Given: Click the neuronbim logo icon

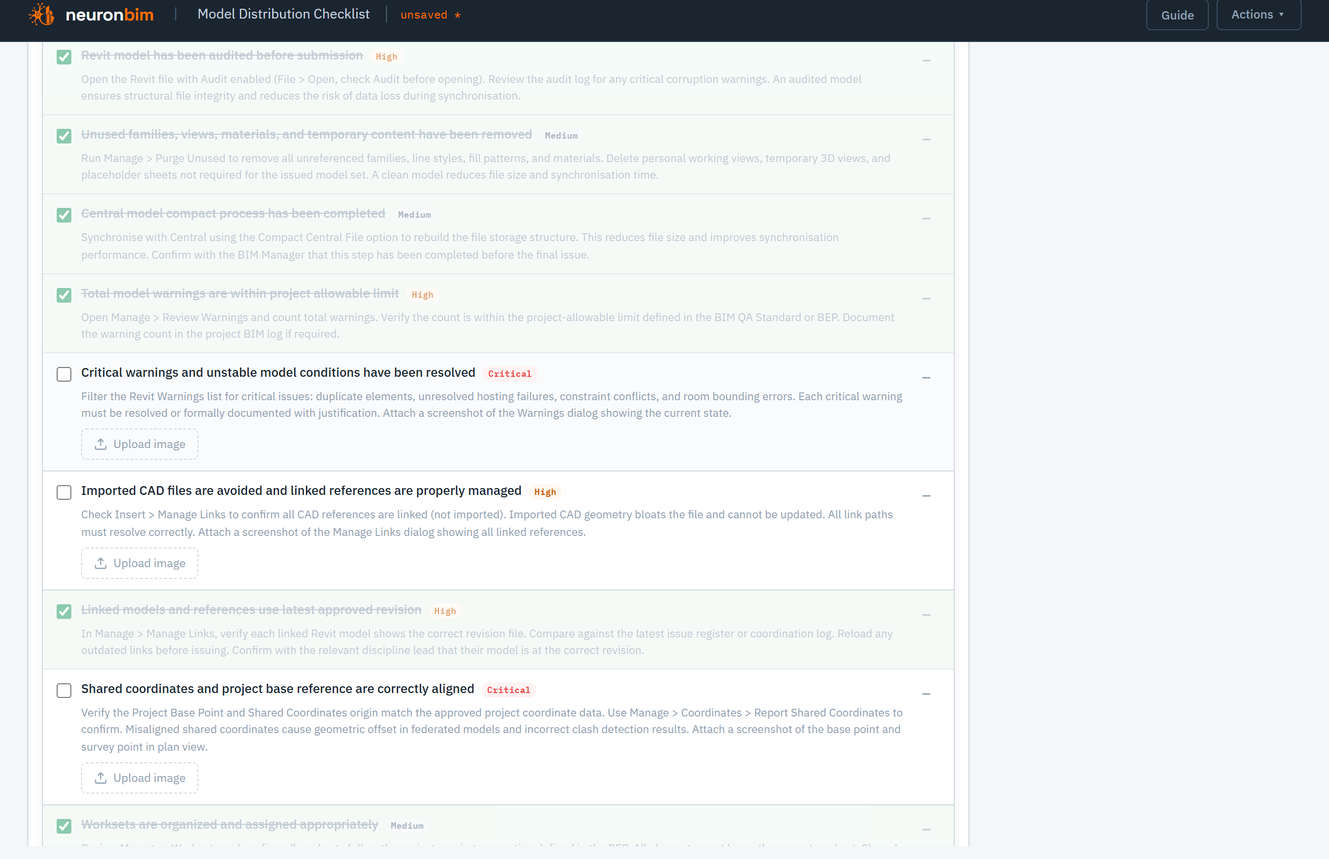Looking at the screenshot, I should coord(42,14).
